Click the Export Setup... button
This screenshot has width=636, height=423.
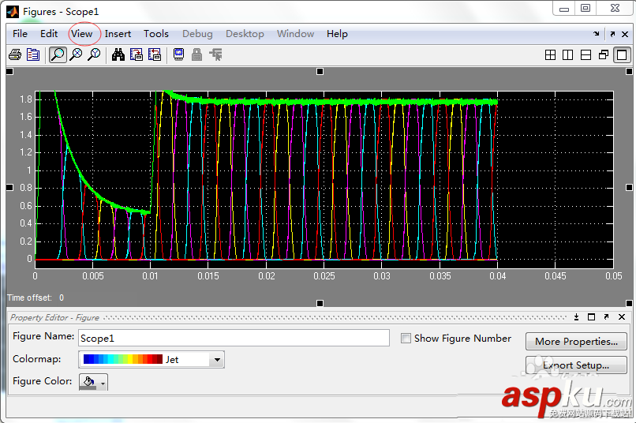tap(576, 365)
